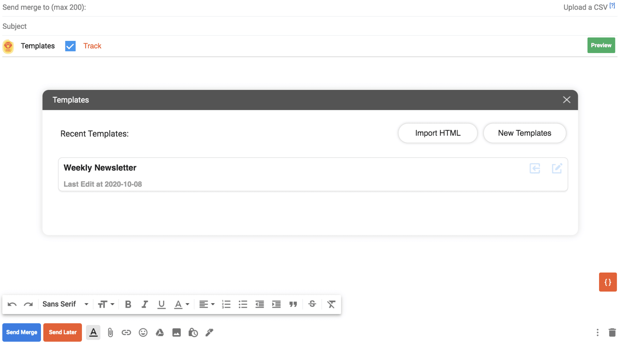Toggle italic formatting
The height and width of the screenshot is (359, 625).
pyautogui.click(x=144, y=304)
